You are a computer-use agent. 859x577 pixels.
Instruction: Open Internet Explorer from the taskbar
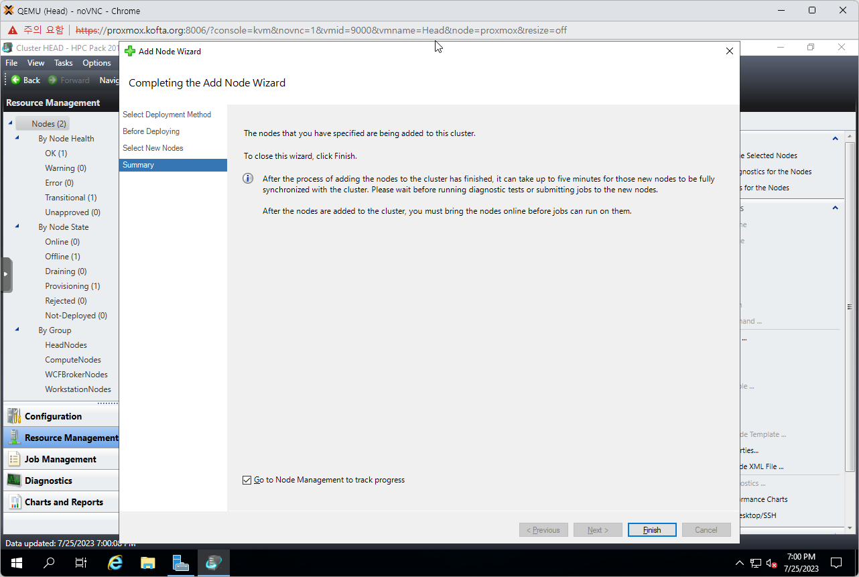tap(115, 563)
